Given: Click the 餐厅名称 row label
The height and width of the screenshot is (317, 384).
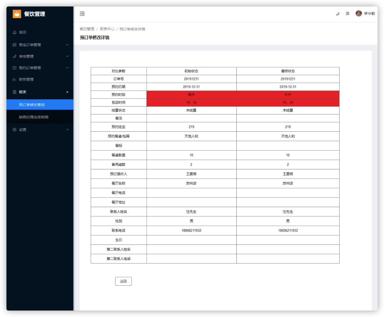Looking at the screenshot, I should 119,183.
